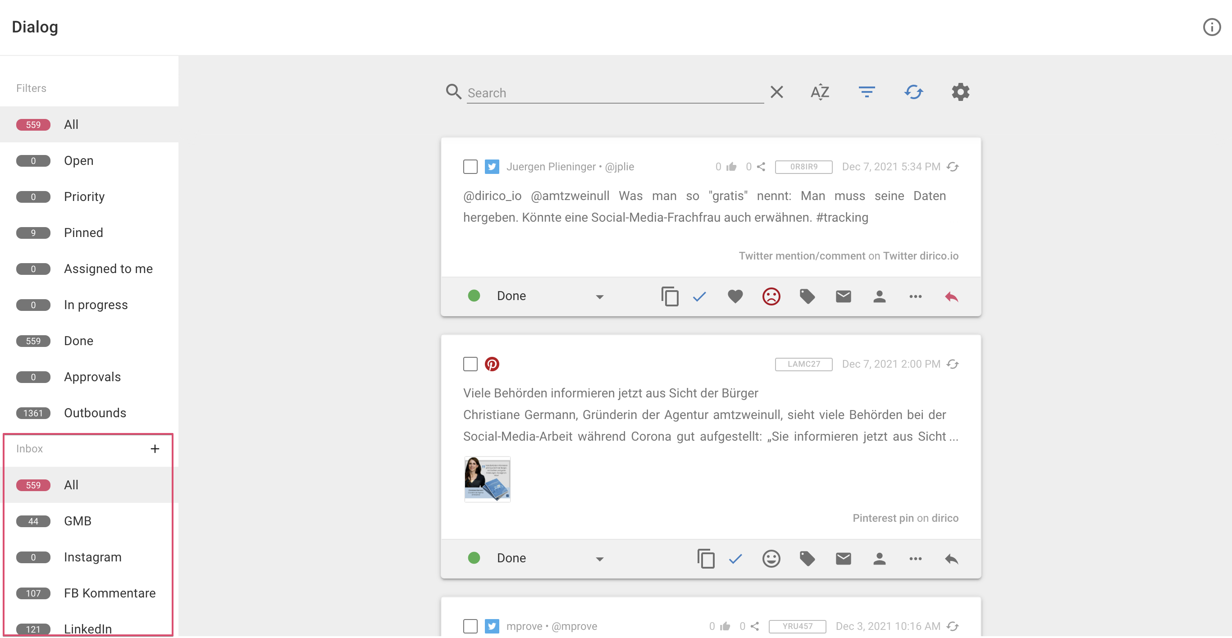Like the Twitter mention with the heart icon
This screenshot has width=1232, height=638.
click(x=735, y=296)
